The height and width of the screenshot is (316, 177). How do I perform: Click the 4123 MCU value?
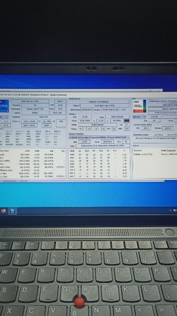click(60, 109)
